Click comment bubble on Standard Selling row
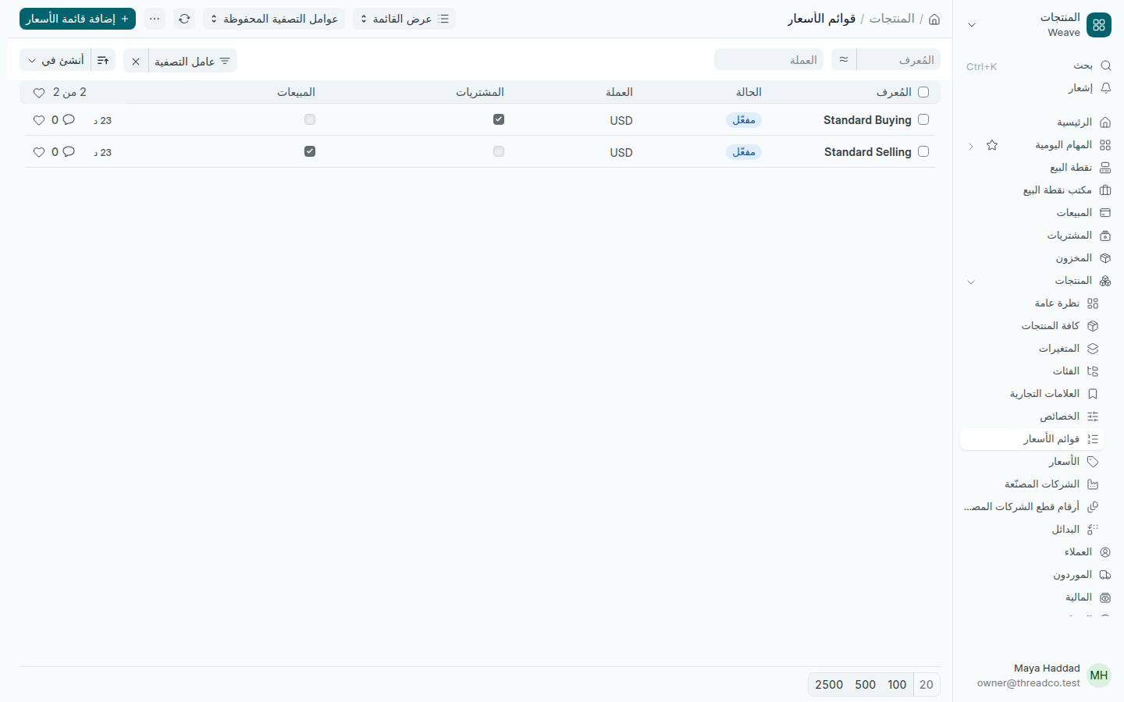1124x702 pixels. point(69,152)
